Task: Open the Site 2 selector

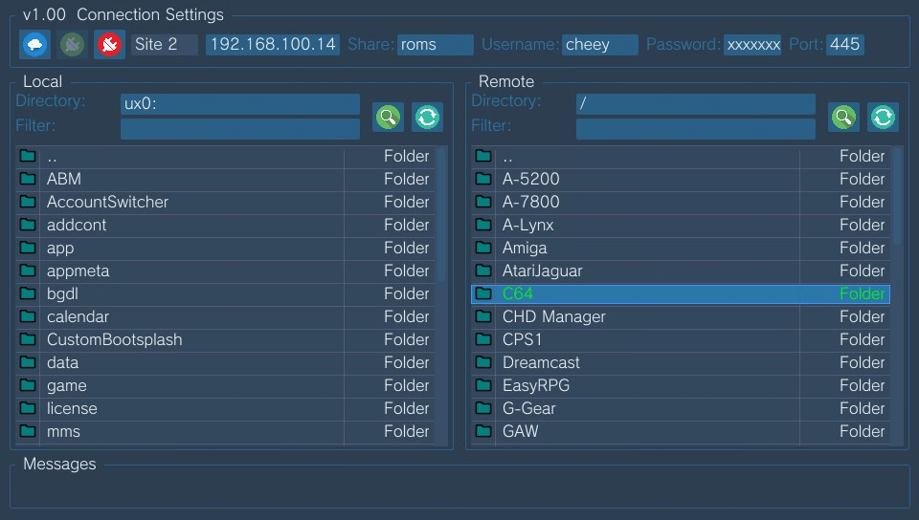Action: tap(164, 45)
